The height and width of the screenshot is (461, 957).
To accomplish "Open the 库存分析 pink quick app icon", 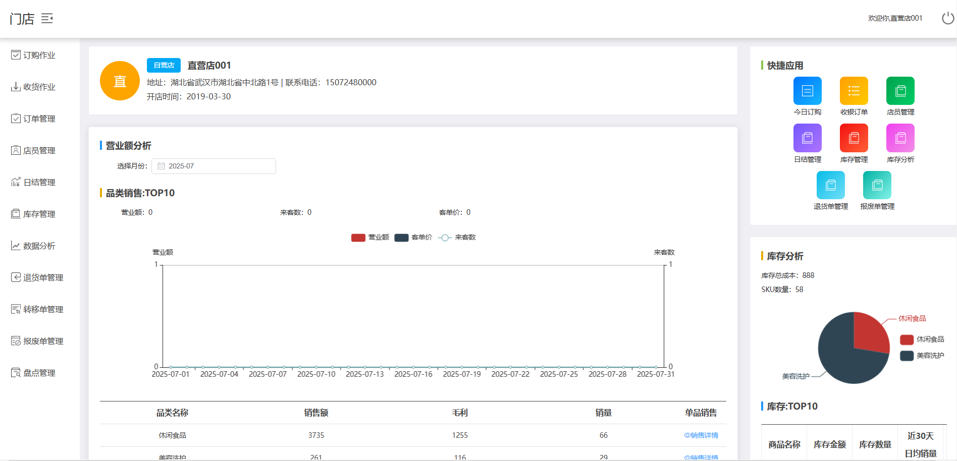I will 900,138.
